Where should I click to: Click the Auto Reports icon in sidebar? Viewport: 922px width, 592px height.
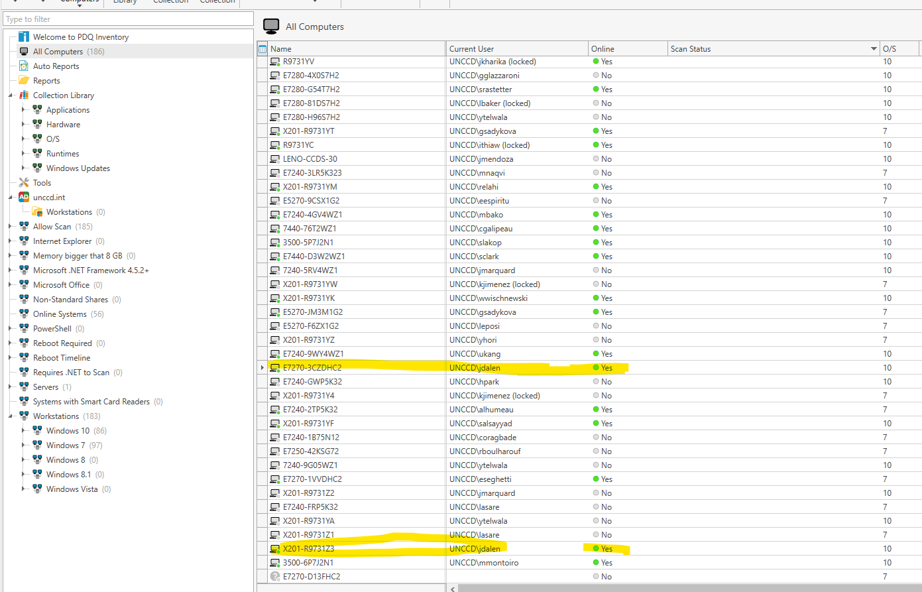pos(24,66)
